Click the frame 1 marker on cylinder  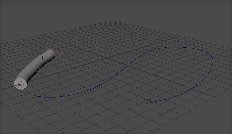[x=42, y=58]
